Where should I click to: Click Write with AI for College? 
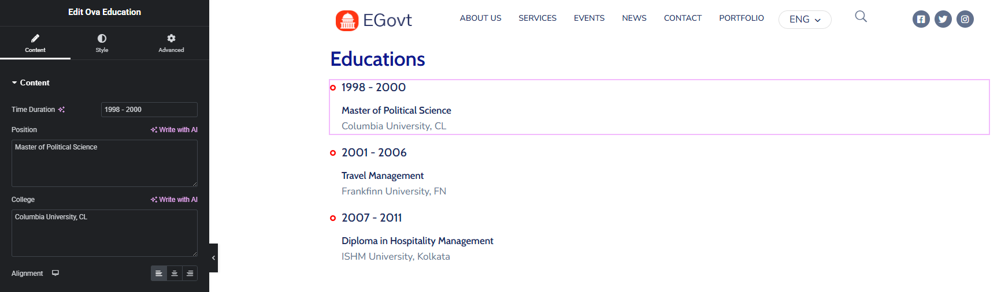(174, 200)
